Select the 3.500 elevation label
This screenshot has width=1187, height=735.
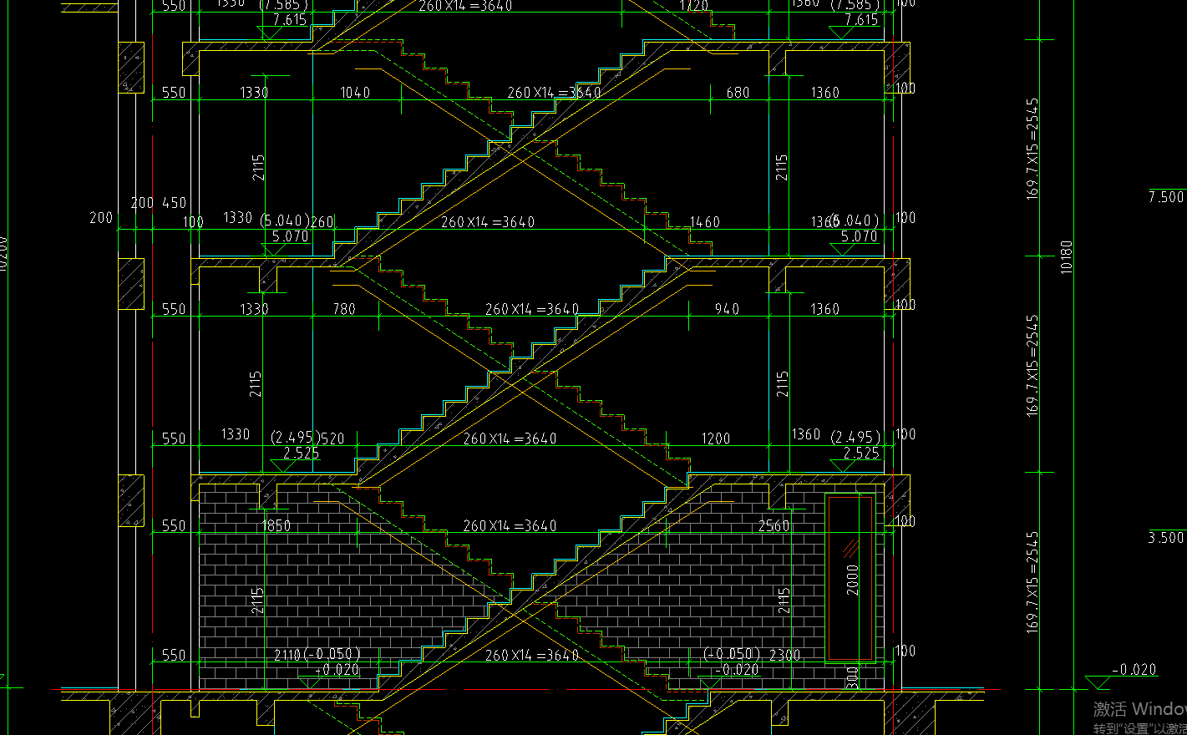tap(1166, 538)
